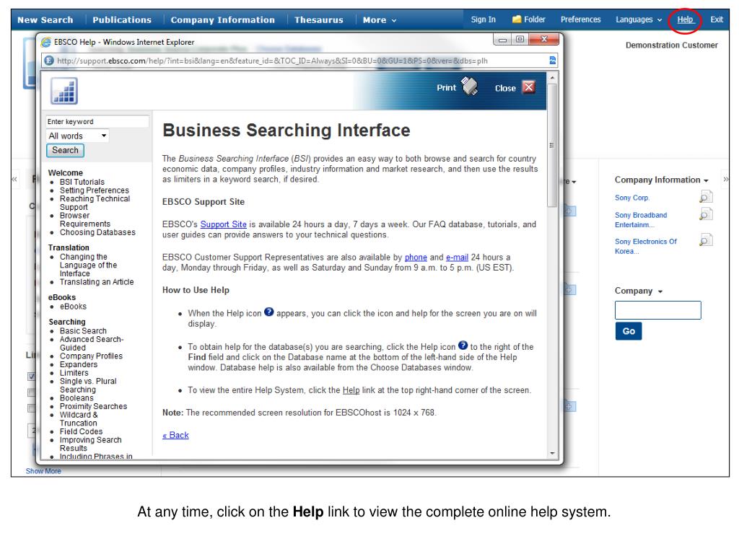
Task: Click the Help icon next to 'to the right of the'
Action: click(463, 346)
